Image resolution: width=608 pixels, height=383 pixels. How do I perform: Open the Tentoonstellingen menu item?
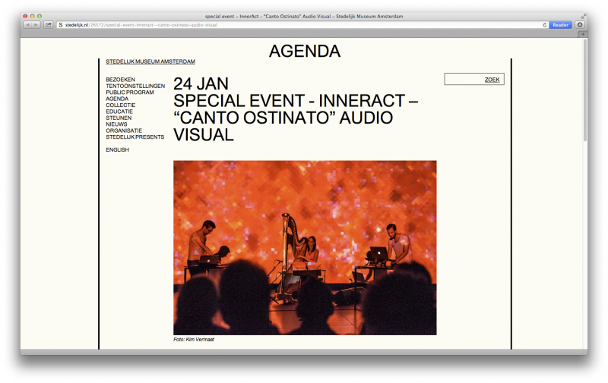pos(135,86)
